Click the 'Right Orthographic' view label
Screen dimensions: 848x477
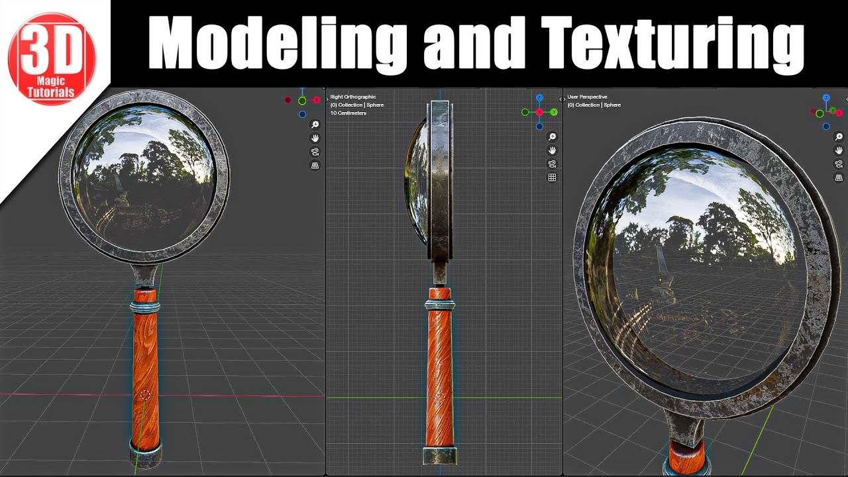(x=353, y=97)
